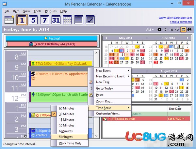Open the File menu
Image resolution: width=196 pixels, height=149 pixels.
(7, 11)
